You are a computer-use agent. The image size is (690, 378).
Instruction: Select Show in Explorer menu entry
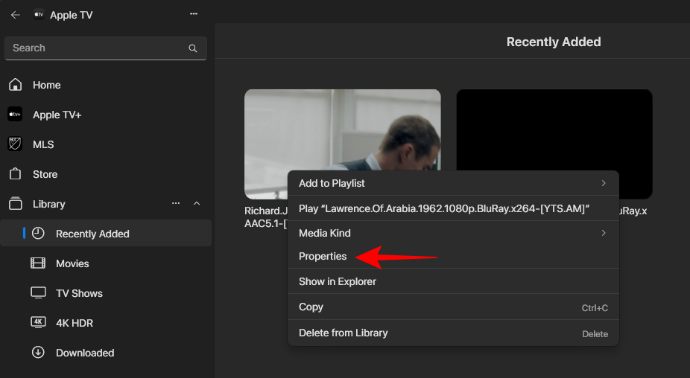pyautogui.click(x=337, y=281)
